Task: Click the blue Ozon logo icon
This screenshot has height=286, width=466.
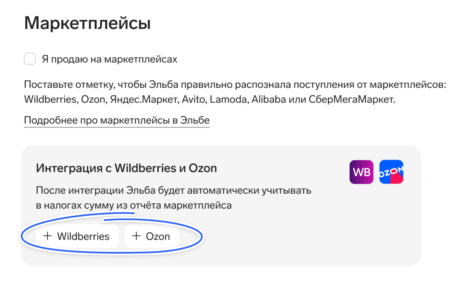Action: coord(391,172)
